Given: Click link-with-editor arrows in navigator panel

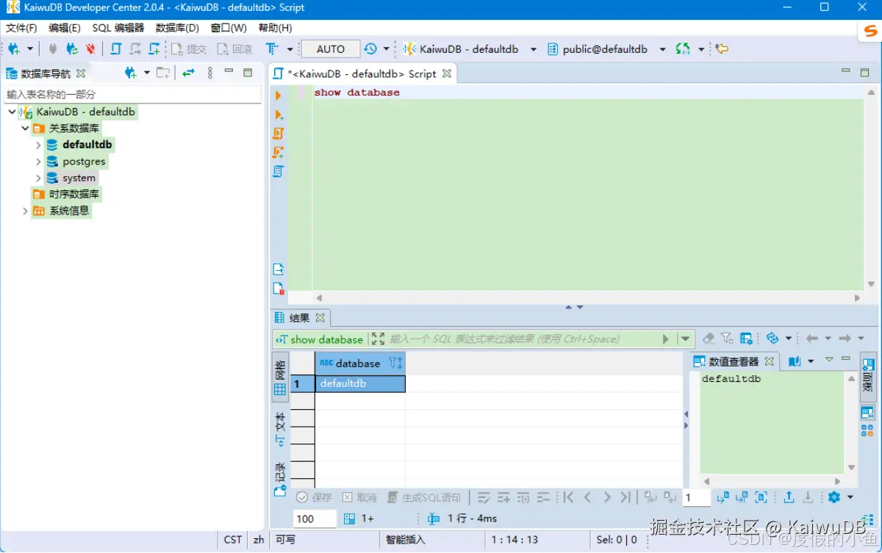Looking at the screenshot, I should tap(188, 73).
